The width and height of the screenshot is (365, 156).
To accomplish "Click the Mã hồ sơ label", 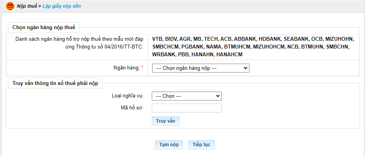I will 132,108.
